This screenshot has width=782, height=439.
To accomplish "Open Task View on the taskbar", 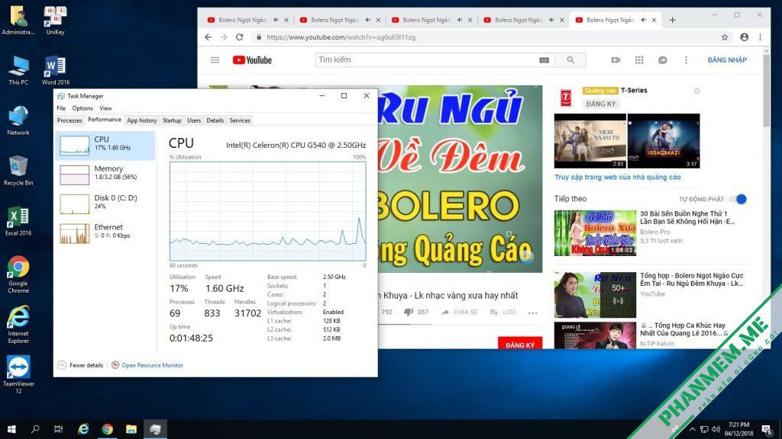I will click(58, 429).
